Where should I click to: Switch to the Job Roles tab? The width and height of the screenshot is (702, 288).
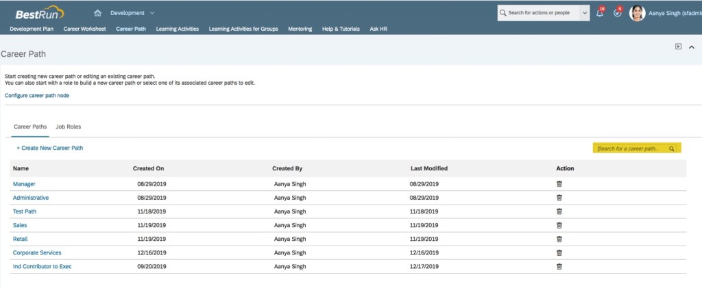[69, 127]
